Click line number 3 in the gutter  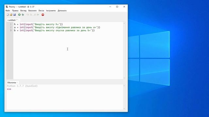[x=11, y=30]
